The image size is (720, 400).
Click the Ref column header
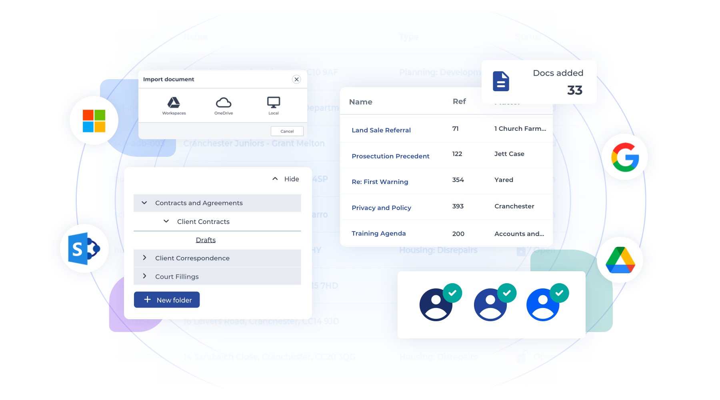459,102
